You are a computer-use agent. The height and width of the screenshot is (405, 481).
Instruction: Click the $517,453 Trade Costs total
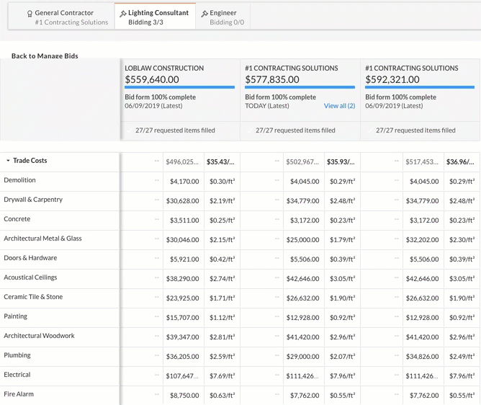pyautogui.click(x=423, y=162)
